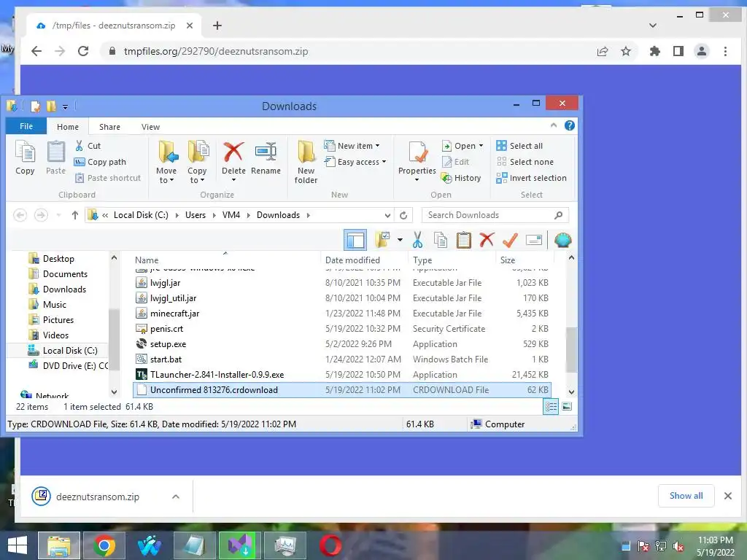Open the File menu tab
This screenshot has width=747, height=560.
click(x=26, y=126)
